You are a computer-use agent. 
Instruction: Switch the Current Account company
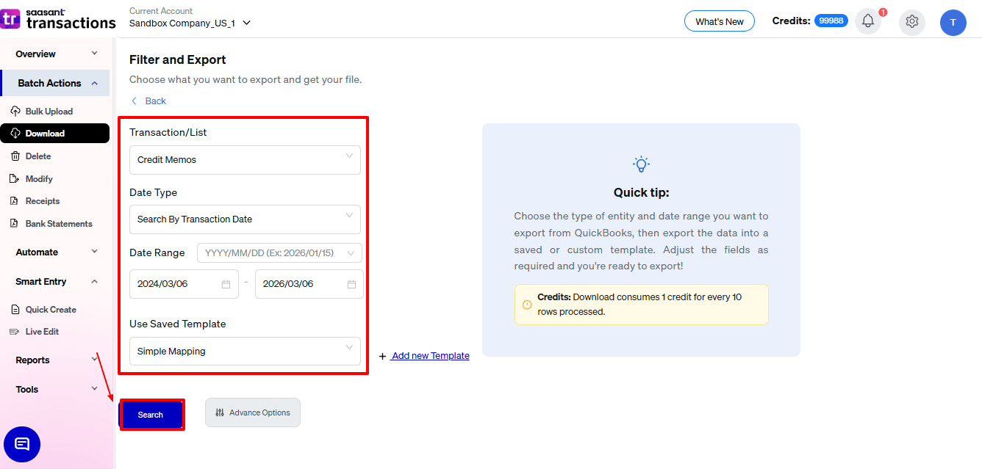click(x=190, y=23)
